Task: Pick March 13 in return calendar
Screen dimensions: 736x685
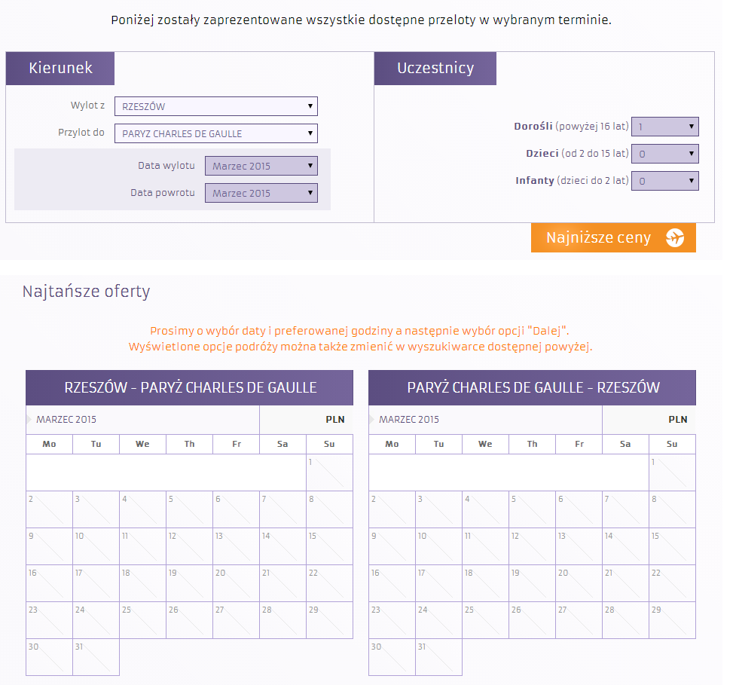Action: pyautogui.click(x=579, y=546)
